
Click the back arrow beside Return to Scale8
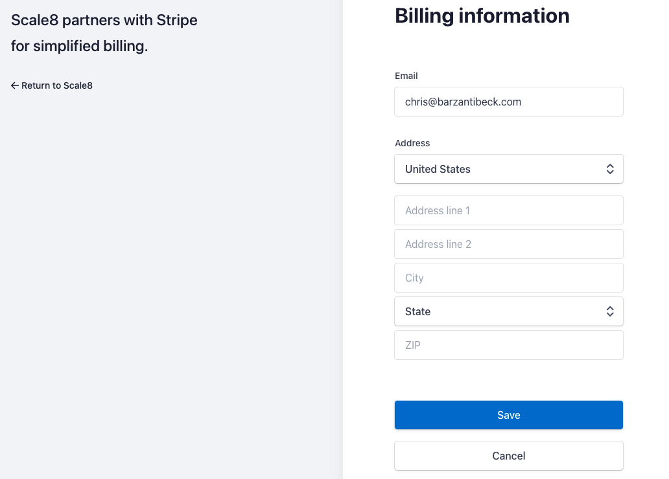click(x=15, y=85)
